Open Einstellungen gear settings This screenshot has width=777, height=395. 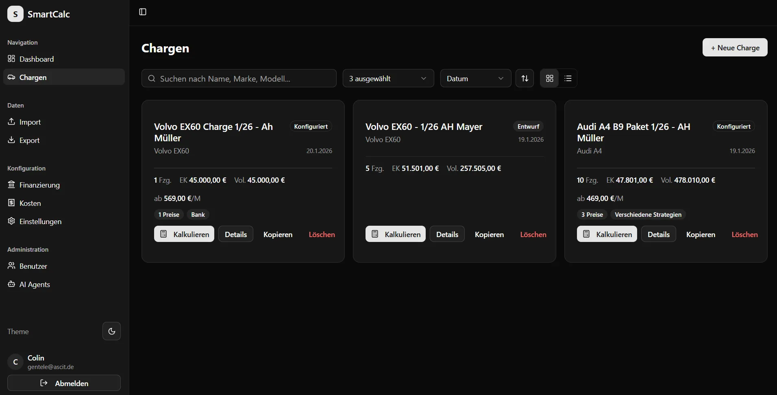tap(40, 222)
